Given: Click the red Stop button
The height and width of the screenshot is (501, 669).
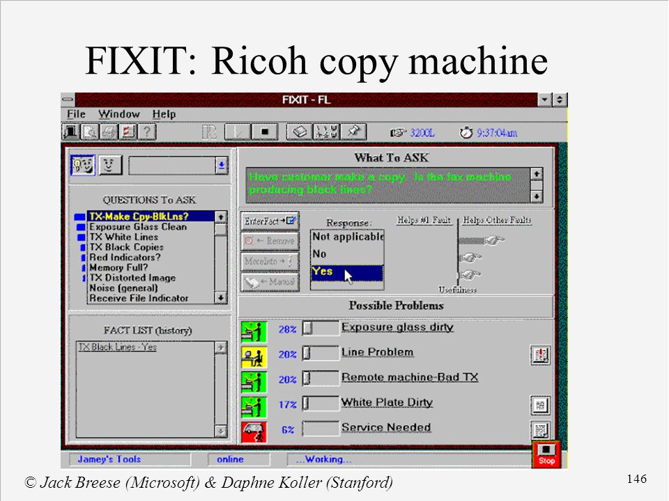Looking at the screenshot, I should 546,454.
